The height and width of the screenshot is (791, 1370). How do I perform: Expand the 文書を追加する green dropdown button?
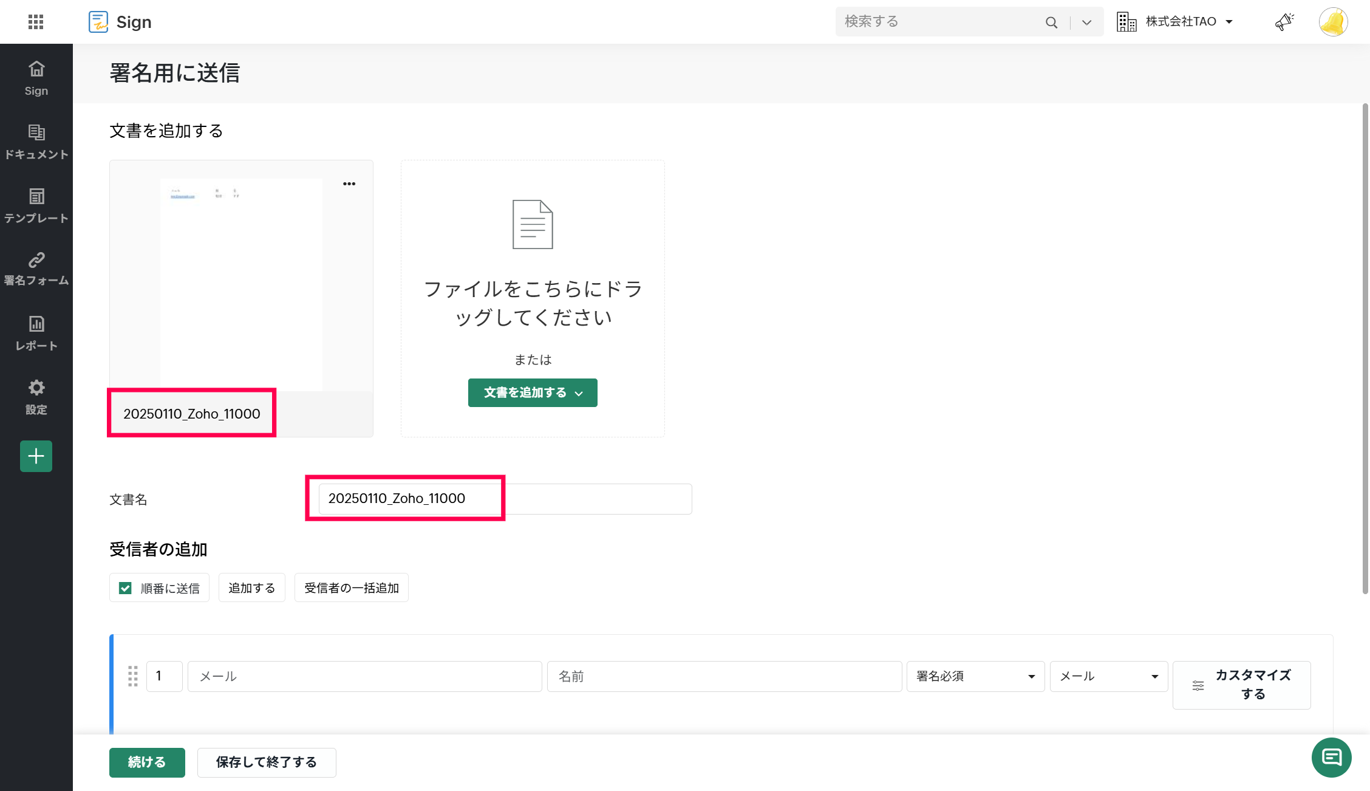(533, 392)
